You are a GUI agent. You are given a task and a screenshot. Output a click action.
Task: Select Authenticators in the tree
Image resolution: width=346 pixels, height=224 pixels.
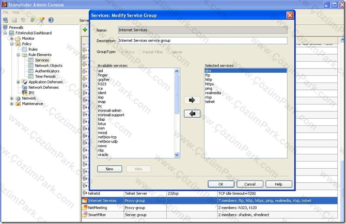47,71
